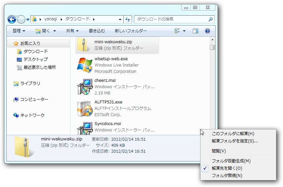283x187 pixels.
Task: Click the star icon beside お気に入り
Action: [x=16, y=43]
